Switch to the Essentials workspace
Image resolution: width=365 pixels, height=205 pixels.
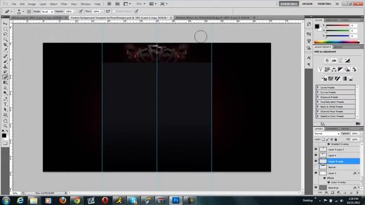289,4
